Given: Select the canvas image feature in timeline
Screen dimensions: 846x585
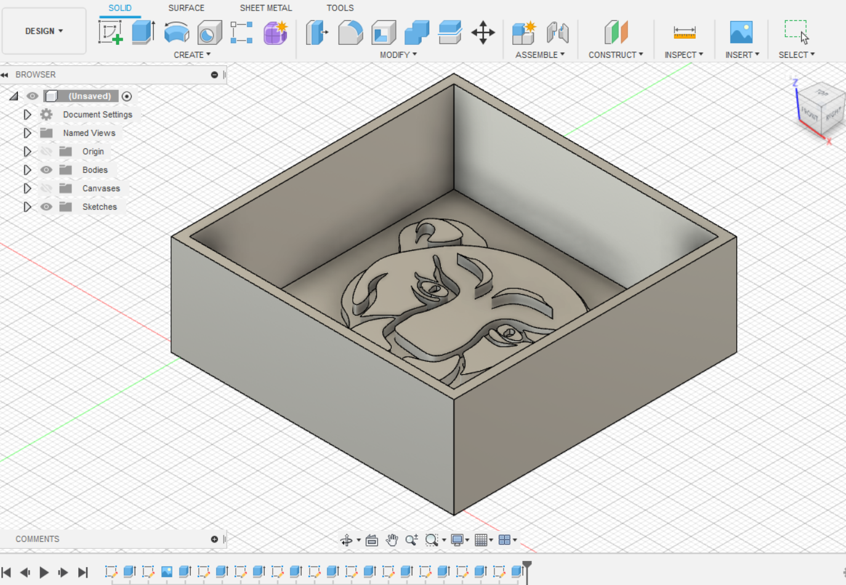Looking at the screenshot, I should 166,571.
